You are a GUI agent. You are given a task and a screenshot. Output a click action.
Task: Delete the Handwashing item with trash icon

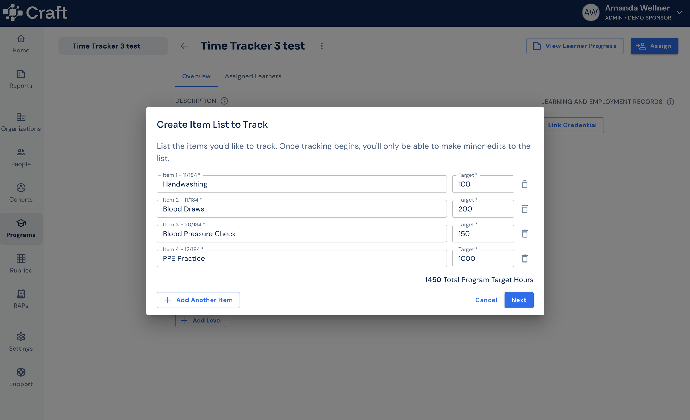point(524,184)
